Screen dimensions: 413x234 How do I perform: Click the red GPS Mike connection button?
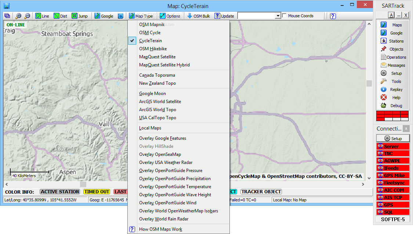[393, 175]
